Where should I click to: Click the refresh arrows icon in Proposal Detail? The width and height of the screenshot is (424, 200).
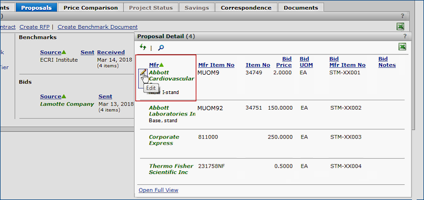point(143,47)
